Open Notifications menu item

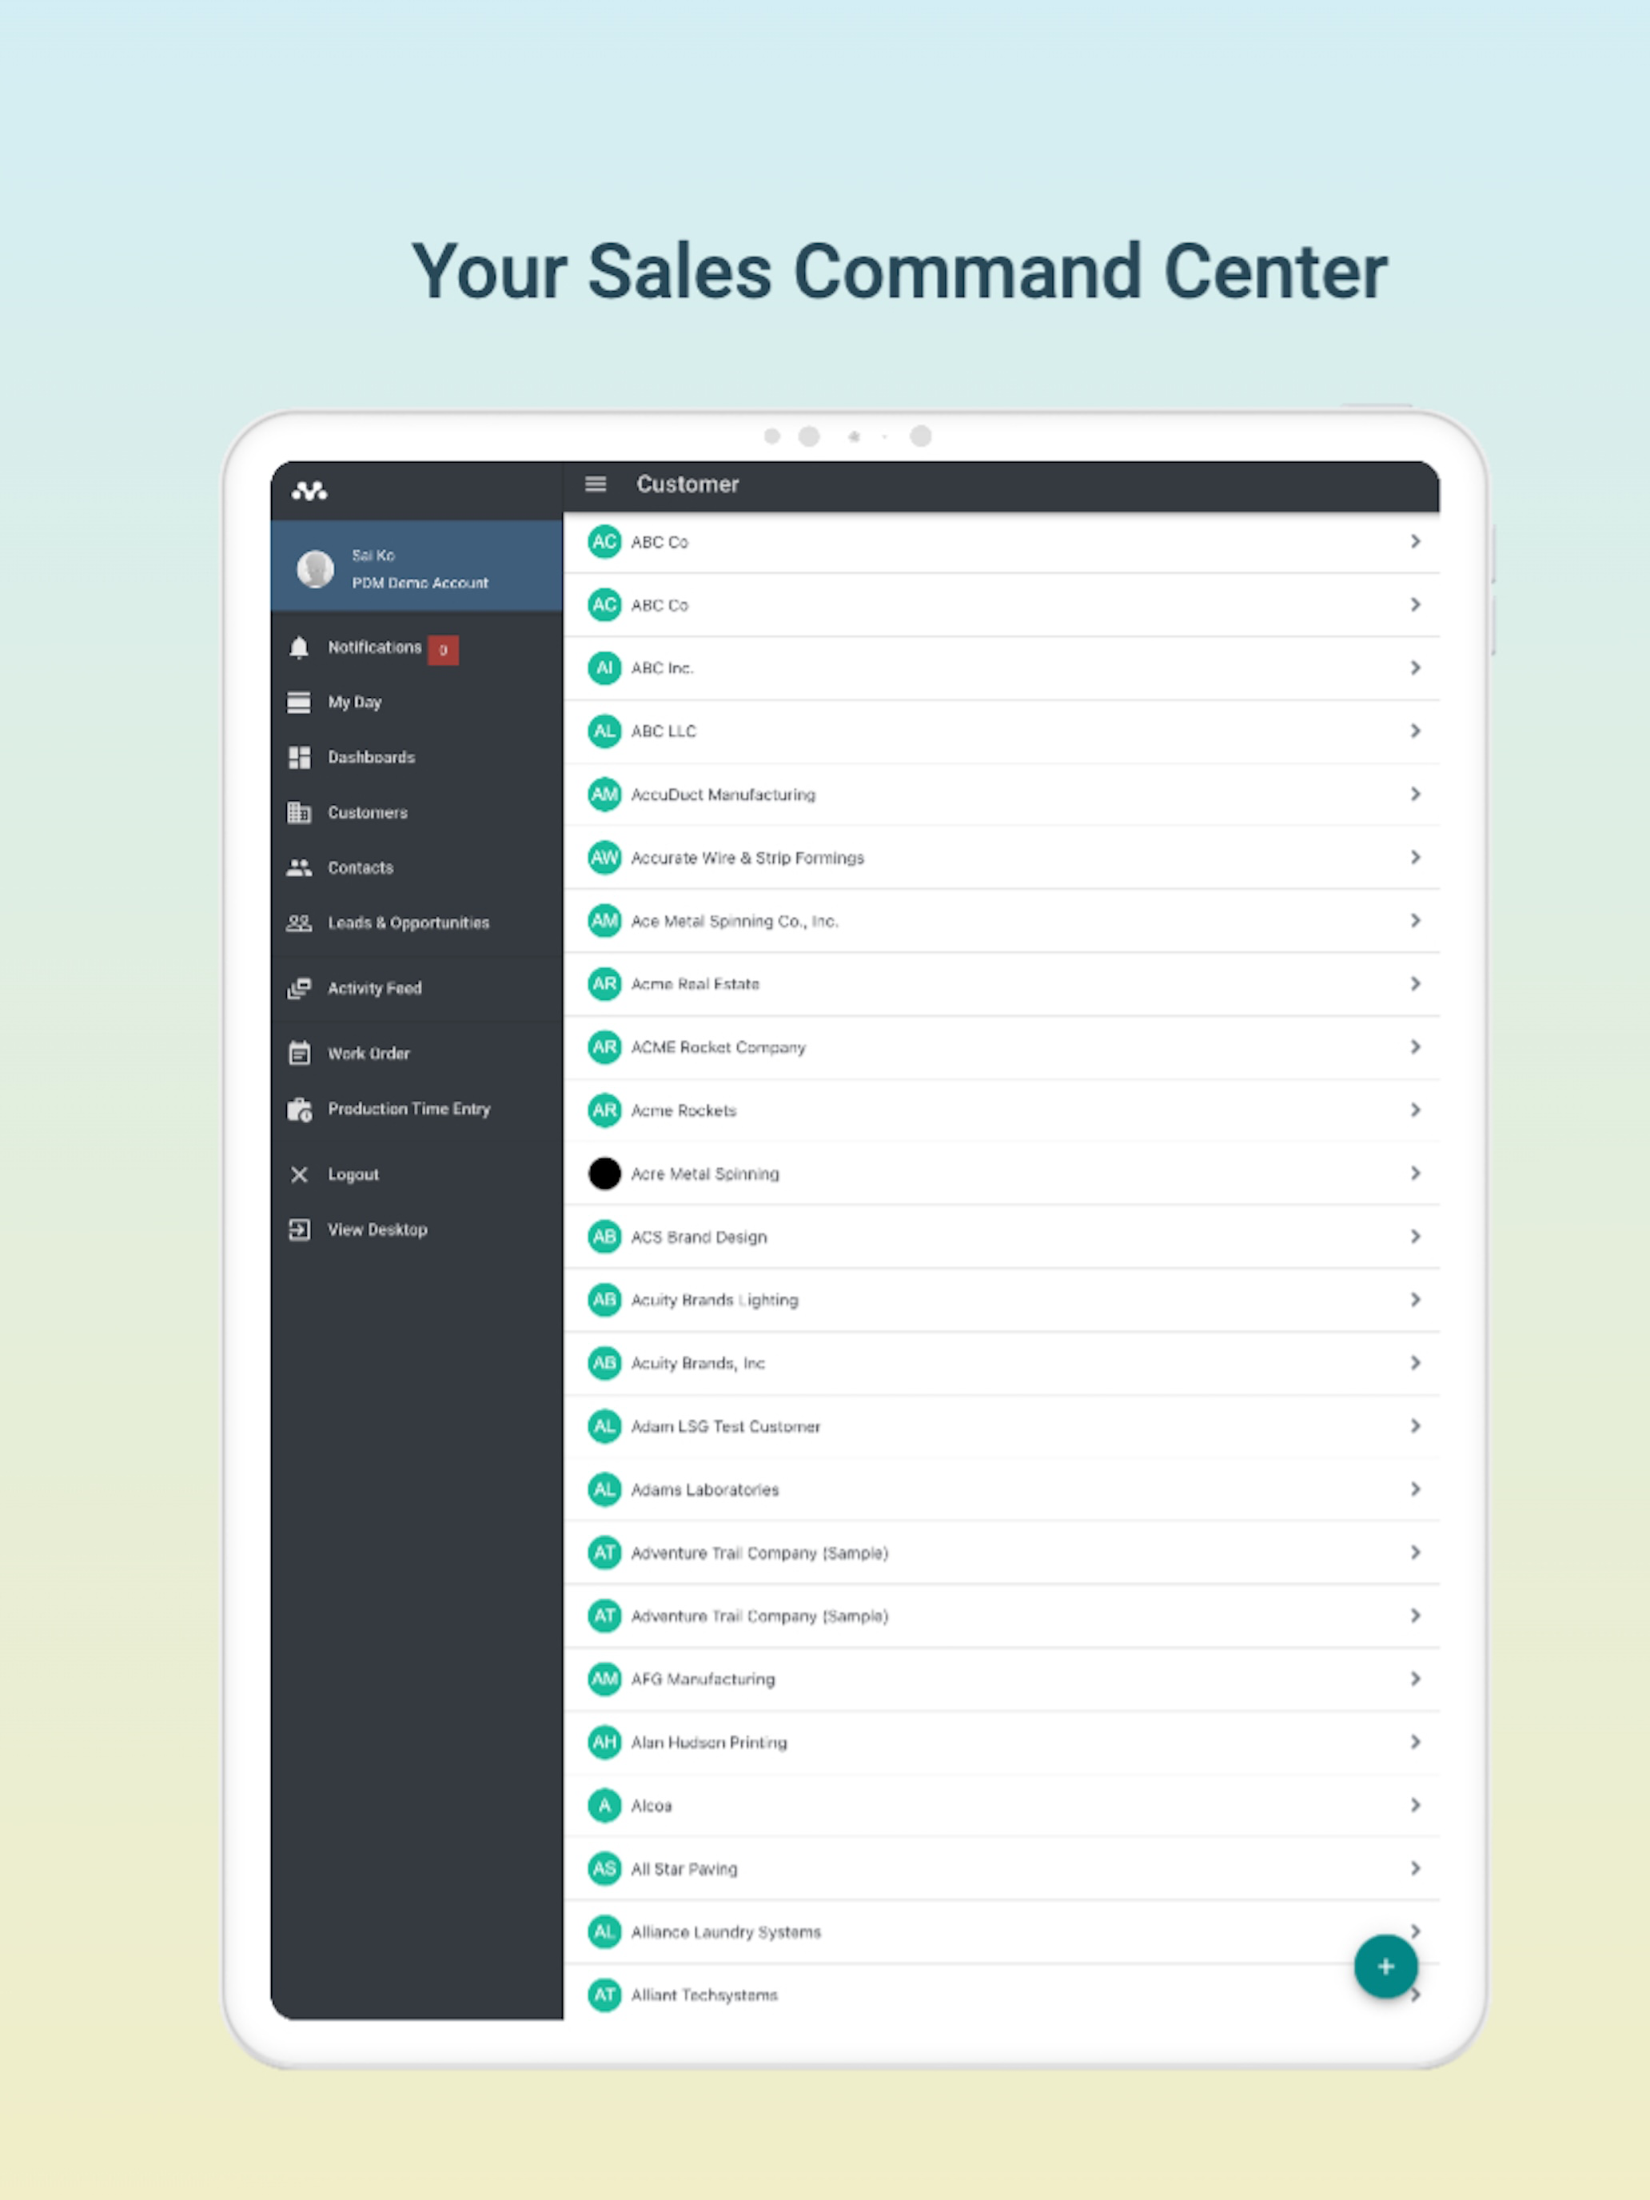(x=416, y=648)
